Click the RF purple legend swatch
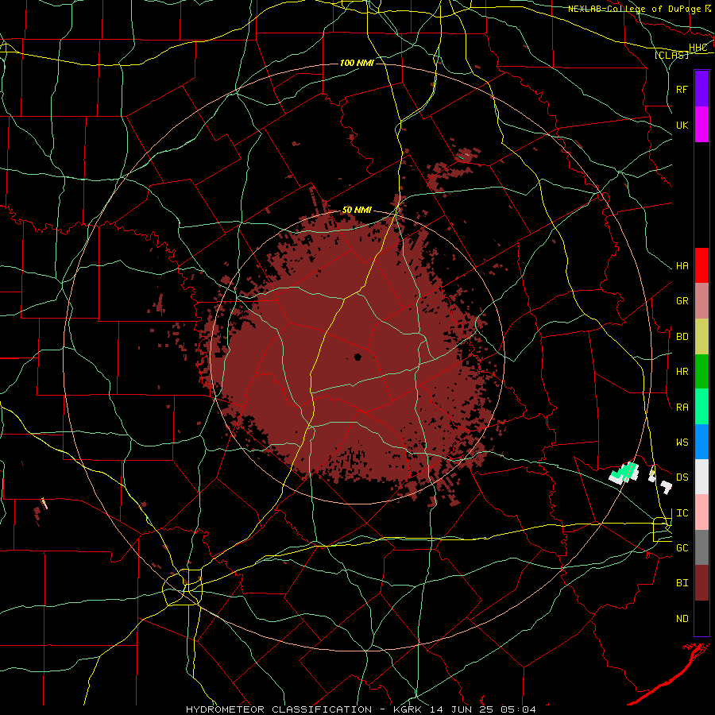Image resolution: width=715 pixels, height=715 pixels. pyautogui.click(x=701, y=89)
